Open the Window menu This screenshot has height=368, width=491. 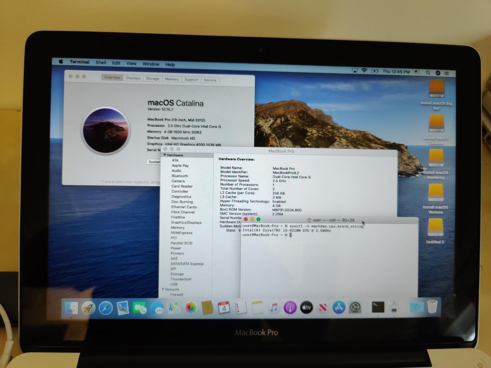[x=151, y=64]
